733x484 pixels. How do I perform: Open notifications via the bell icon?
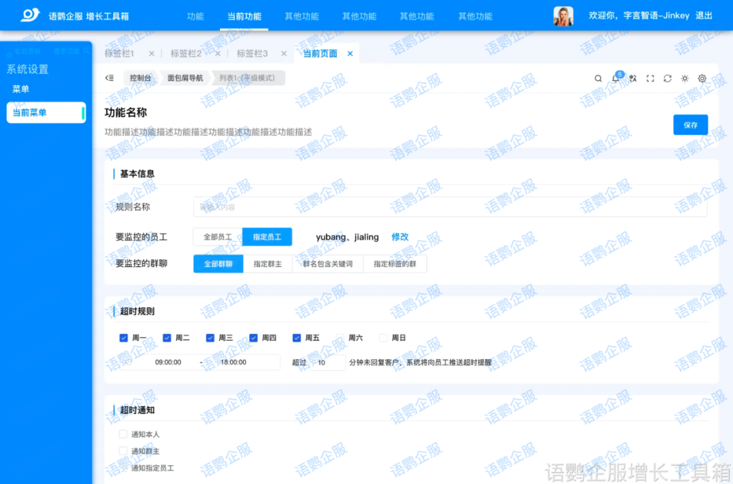click(x=615, y=78)
